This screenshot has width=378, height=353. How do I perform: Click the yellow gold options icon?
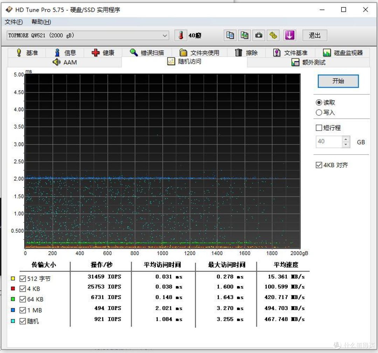click(273, 35)
